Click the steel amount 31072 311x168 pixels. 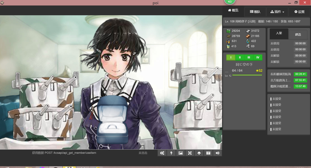[x=255, y=31]
